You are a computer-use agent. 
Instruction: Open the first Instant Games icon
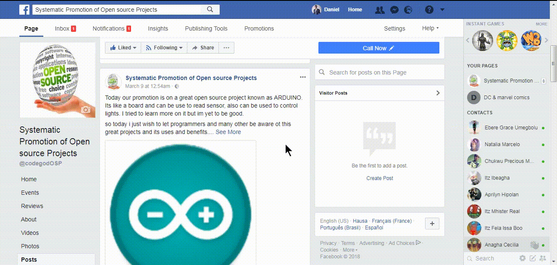coord(483,41)
